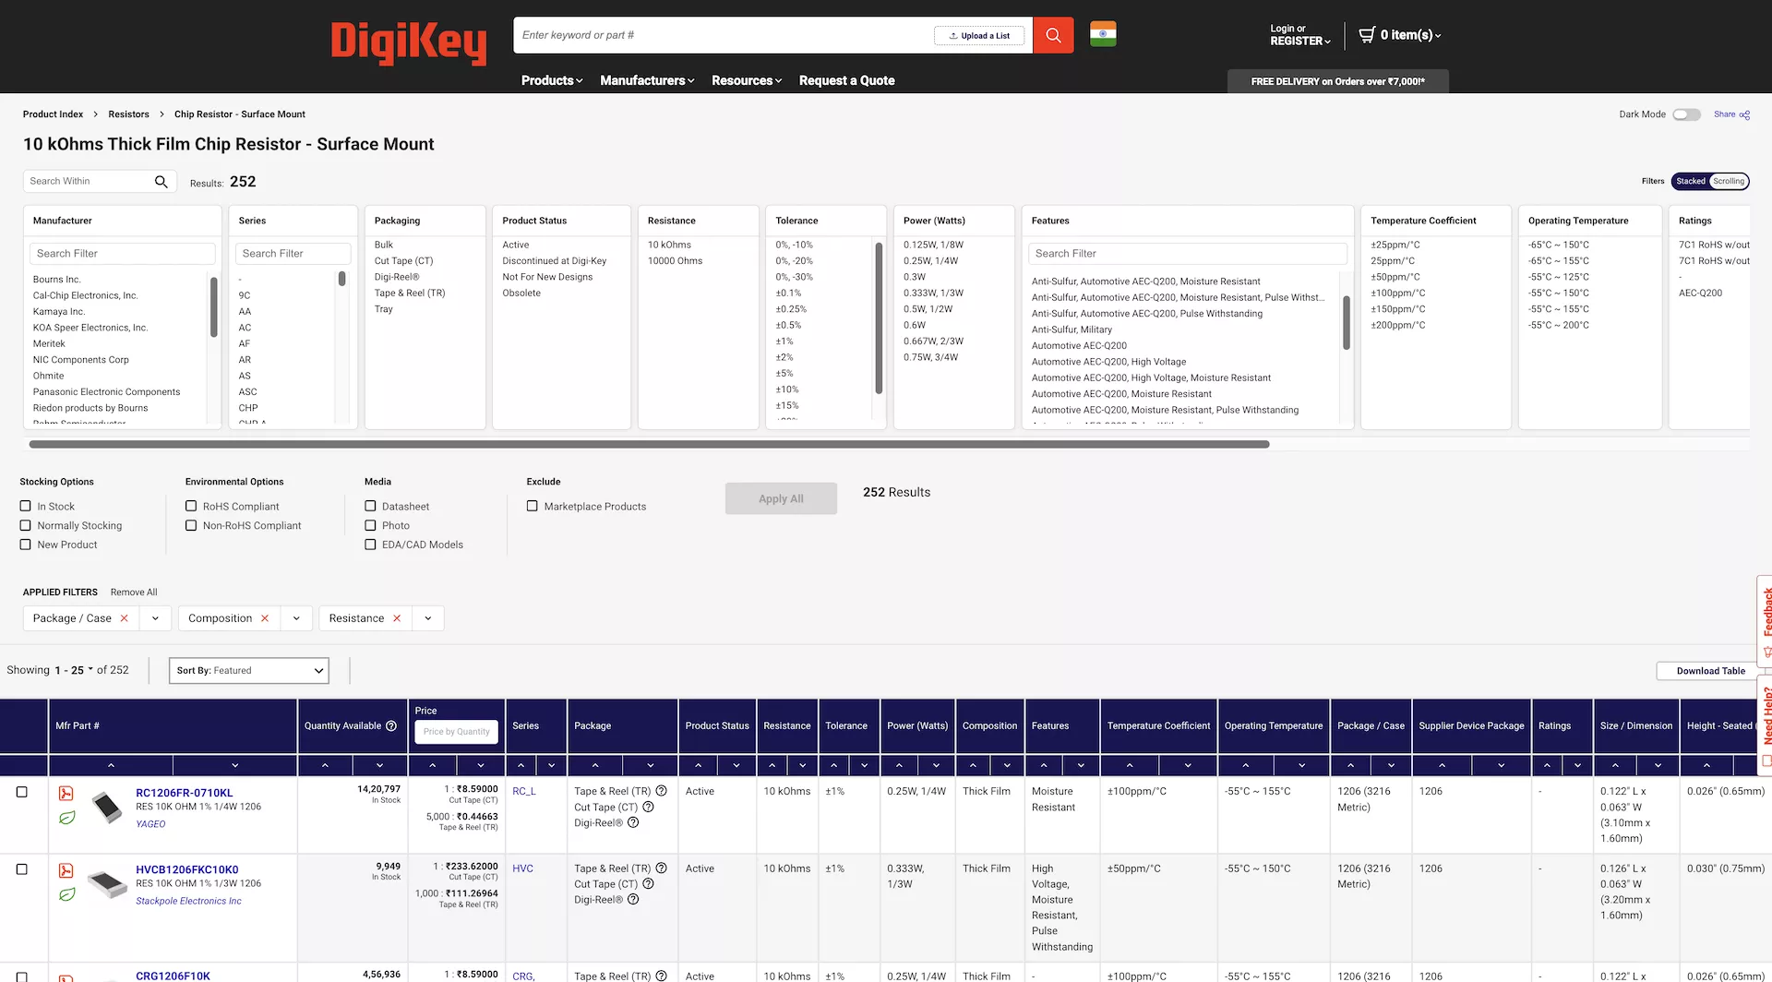
Task: Open the 0 item(s) cart dropdown
Action: (x=1410, y=35)
